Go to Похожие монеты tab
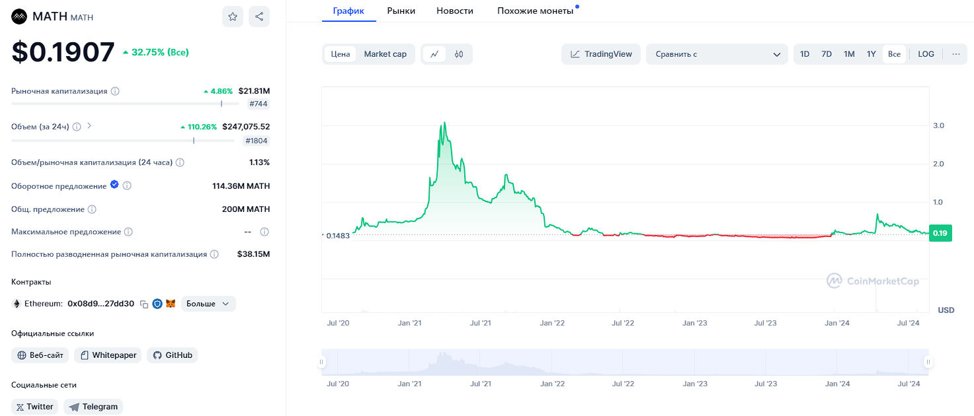974x416 pixels. pos(535,11)
